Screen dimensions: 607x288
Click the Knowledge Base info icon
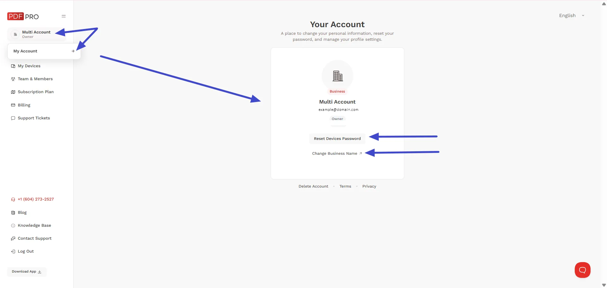tap(13, 225)
